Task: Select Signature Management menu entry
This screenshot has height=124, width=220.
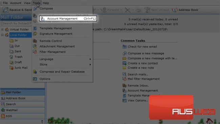Action: [x=56, y=34]
